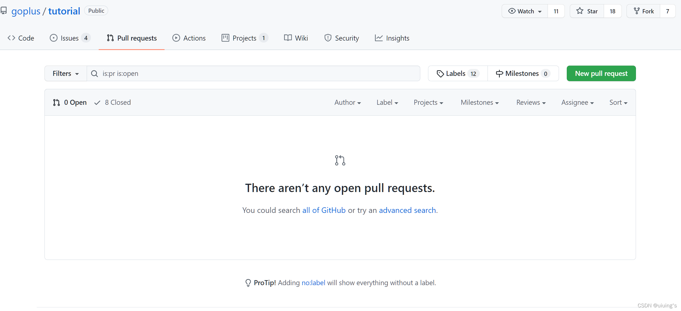Viewport: 681px width, 311px height.
Task: Open the Reviews filter dropdown
Action: pos(531,103)
